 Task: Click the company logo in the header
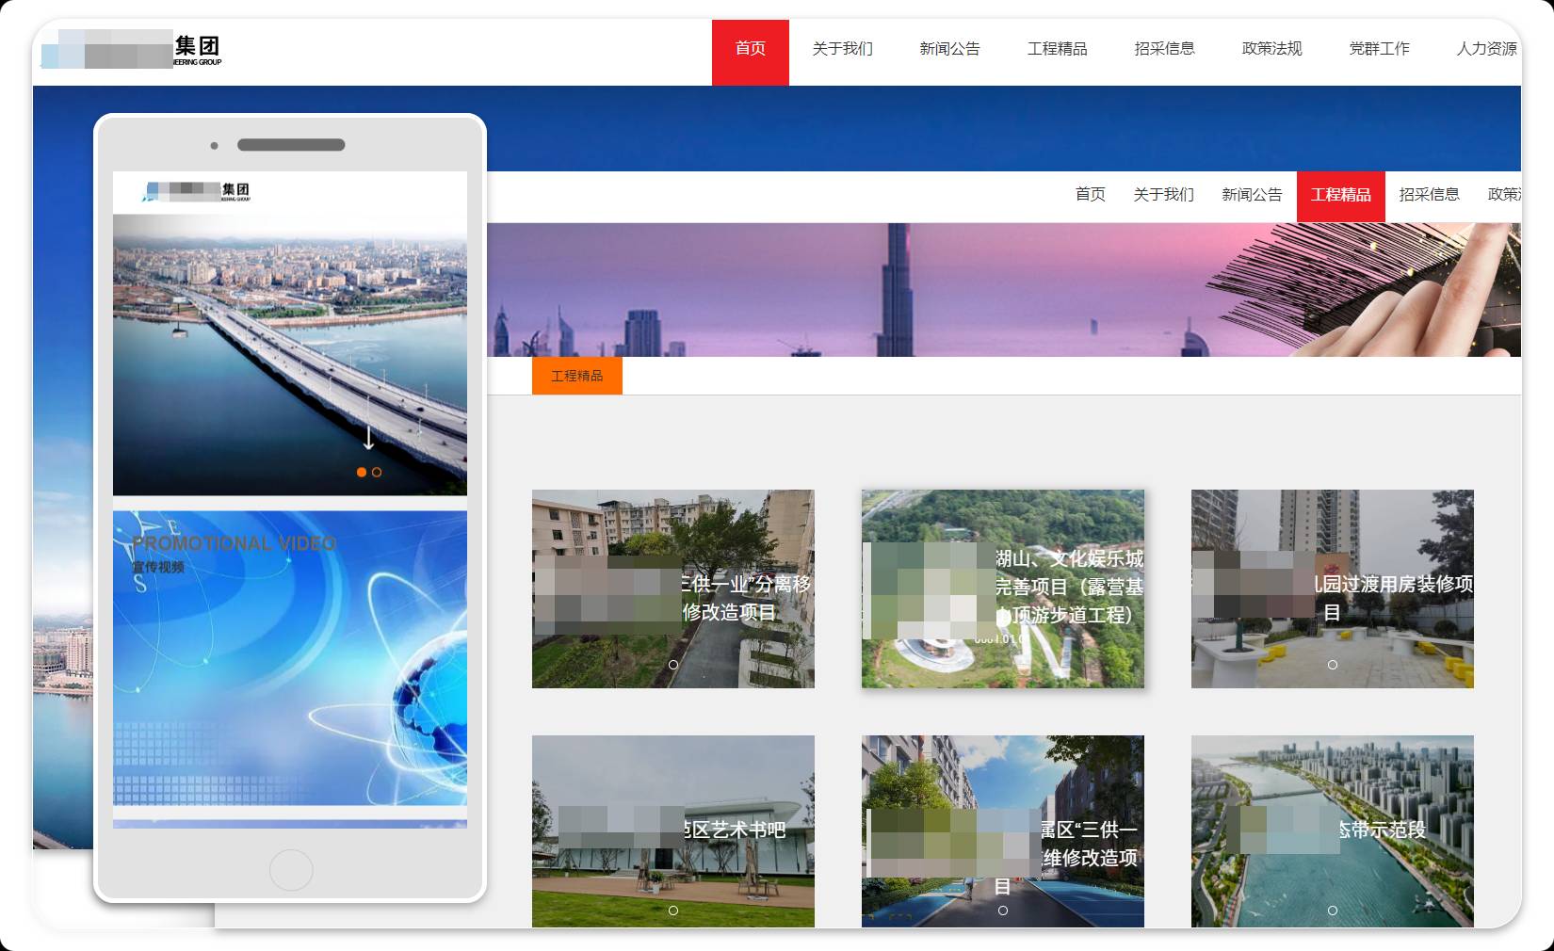click(131, 49)
